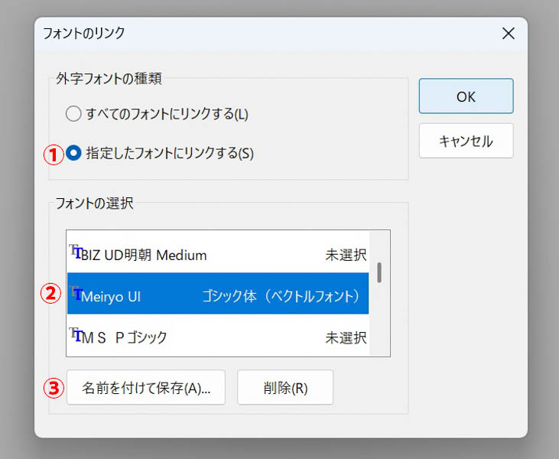Screen dimensions: 559x459
Task: Click TrueType icon beside ＭＳ Ｐゴシック
Action: [x=76, y=334]
